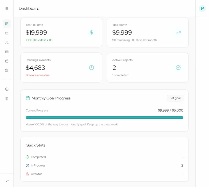This screenshot has width=209, height=187.
Task: Click the logout icon at sidebar bottom
Action: (7, 180)
